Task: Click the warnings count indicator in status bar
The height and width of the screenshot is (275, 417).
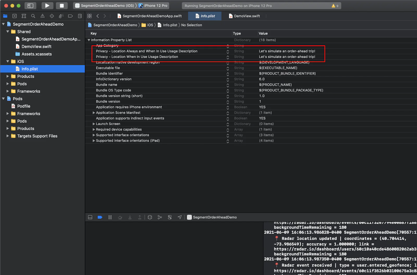Action: pos(335,6)
